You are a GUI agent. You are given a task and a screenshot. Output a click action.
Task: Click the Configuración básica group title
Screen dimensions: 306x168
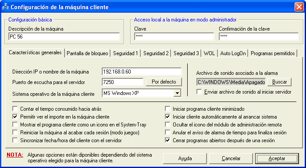click(x=30, y=20)
